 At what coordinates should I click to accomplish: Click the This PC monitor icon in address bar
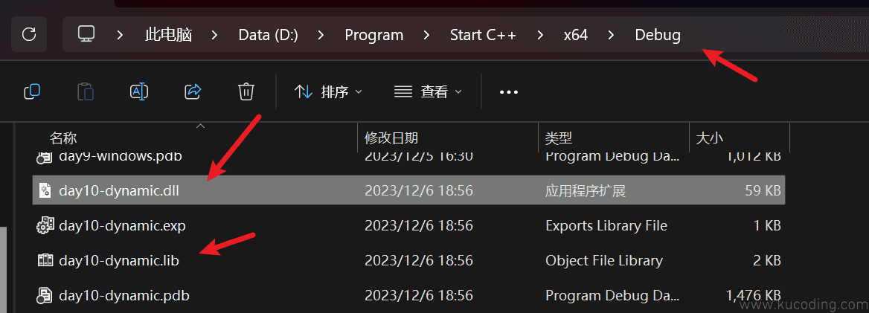[x=86, y=34]
